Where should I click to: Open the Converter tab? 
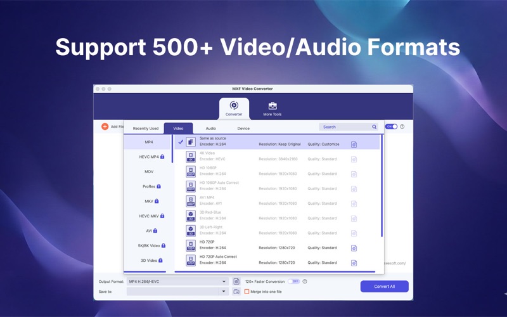coord(234,108)
